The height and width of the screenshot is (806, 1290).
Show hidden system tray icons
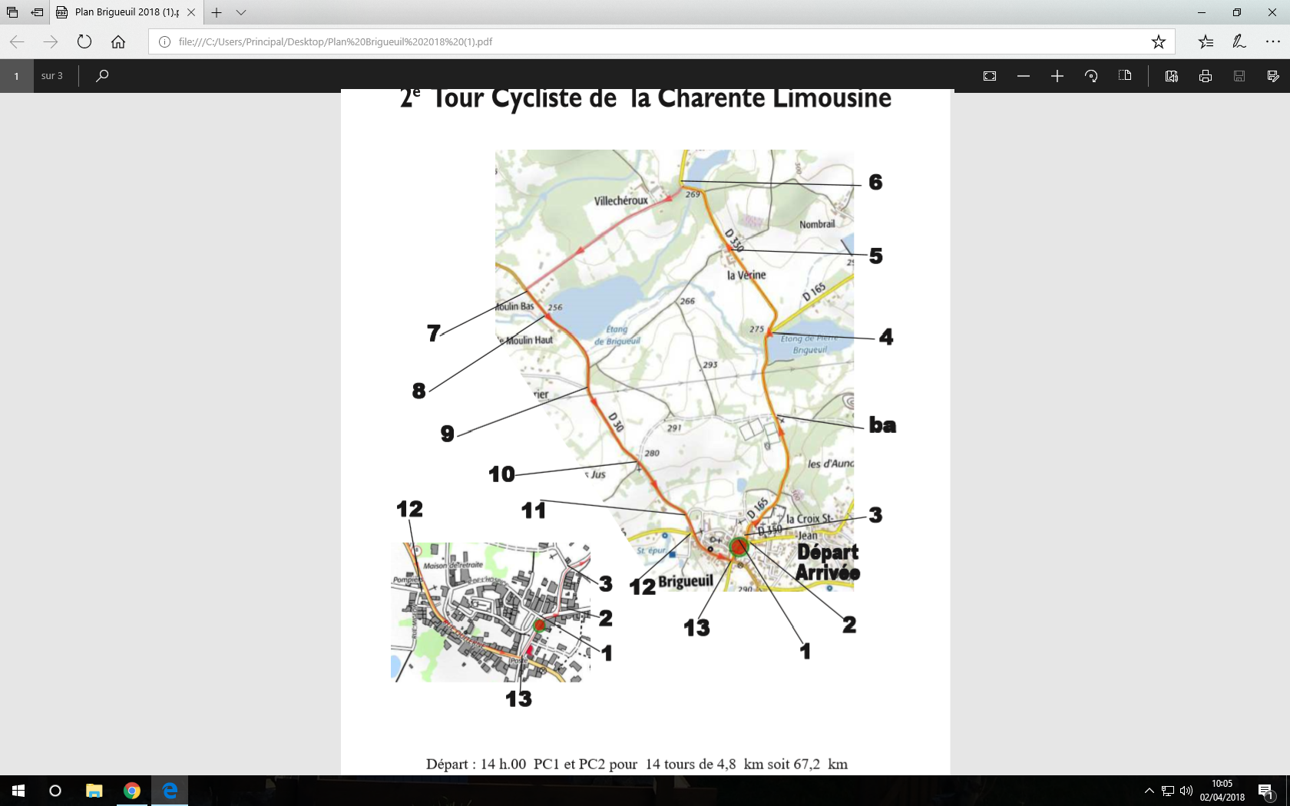1149,791
